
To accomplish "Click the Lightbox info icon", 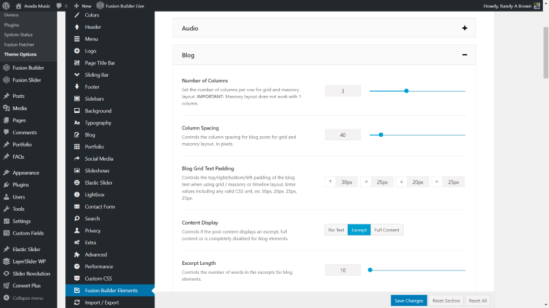I will pos(77,194).
